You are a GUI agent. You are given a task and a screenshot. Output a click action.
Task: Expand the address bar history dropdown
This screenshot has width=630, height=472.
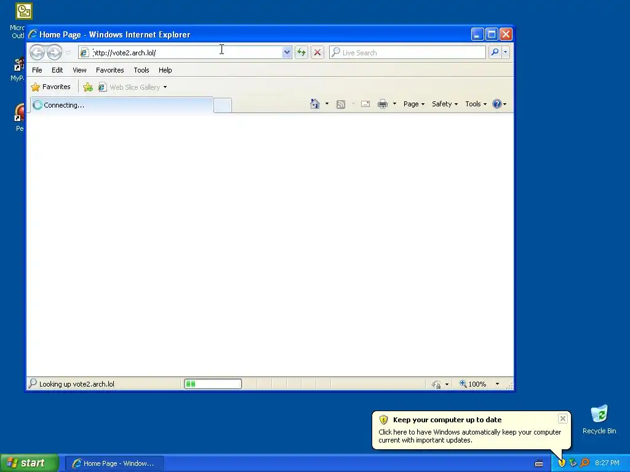tap(287, 52)
